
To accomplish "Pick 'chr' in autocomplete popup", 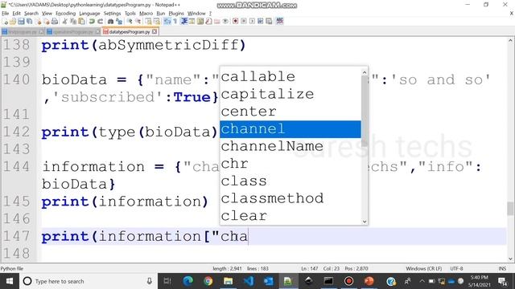I will click(290, 164).
